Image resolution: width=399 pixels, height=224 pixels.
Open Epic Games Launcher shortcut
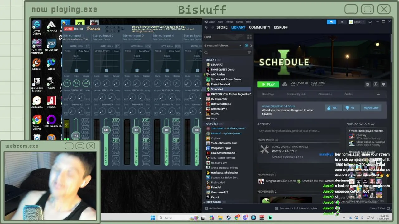37,84
